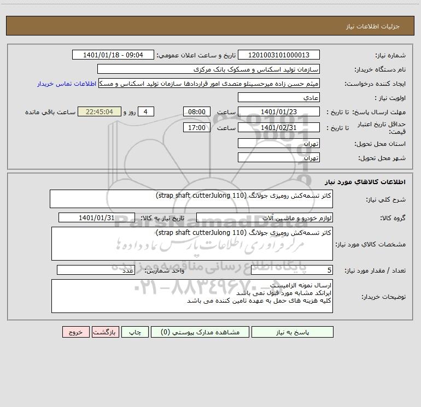Click the چاپ print button
This screenshot has height=407, width=421.
135,332
